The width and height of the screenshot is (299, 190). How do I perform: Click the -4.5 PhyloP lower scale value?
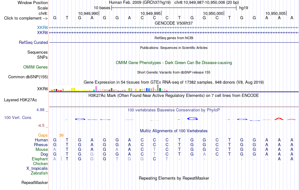(x=41, y=126)
